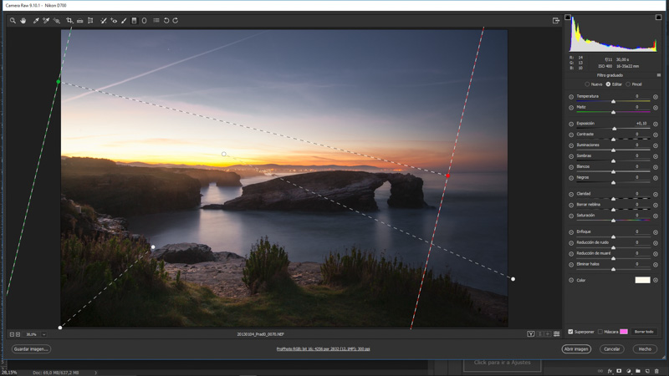Select the Spot Removal tool
The width and height of the screenshot is (669, 376).
pyautogui.click(x=103, y=20)
